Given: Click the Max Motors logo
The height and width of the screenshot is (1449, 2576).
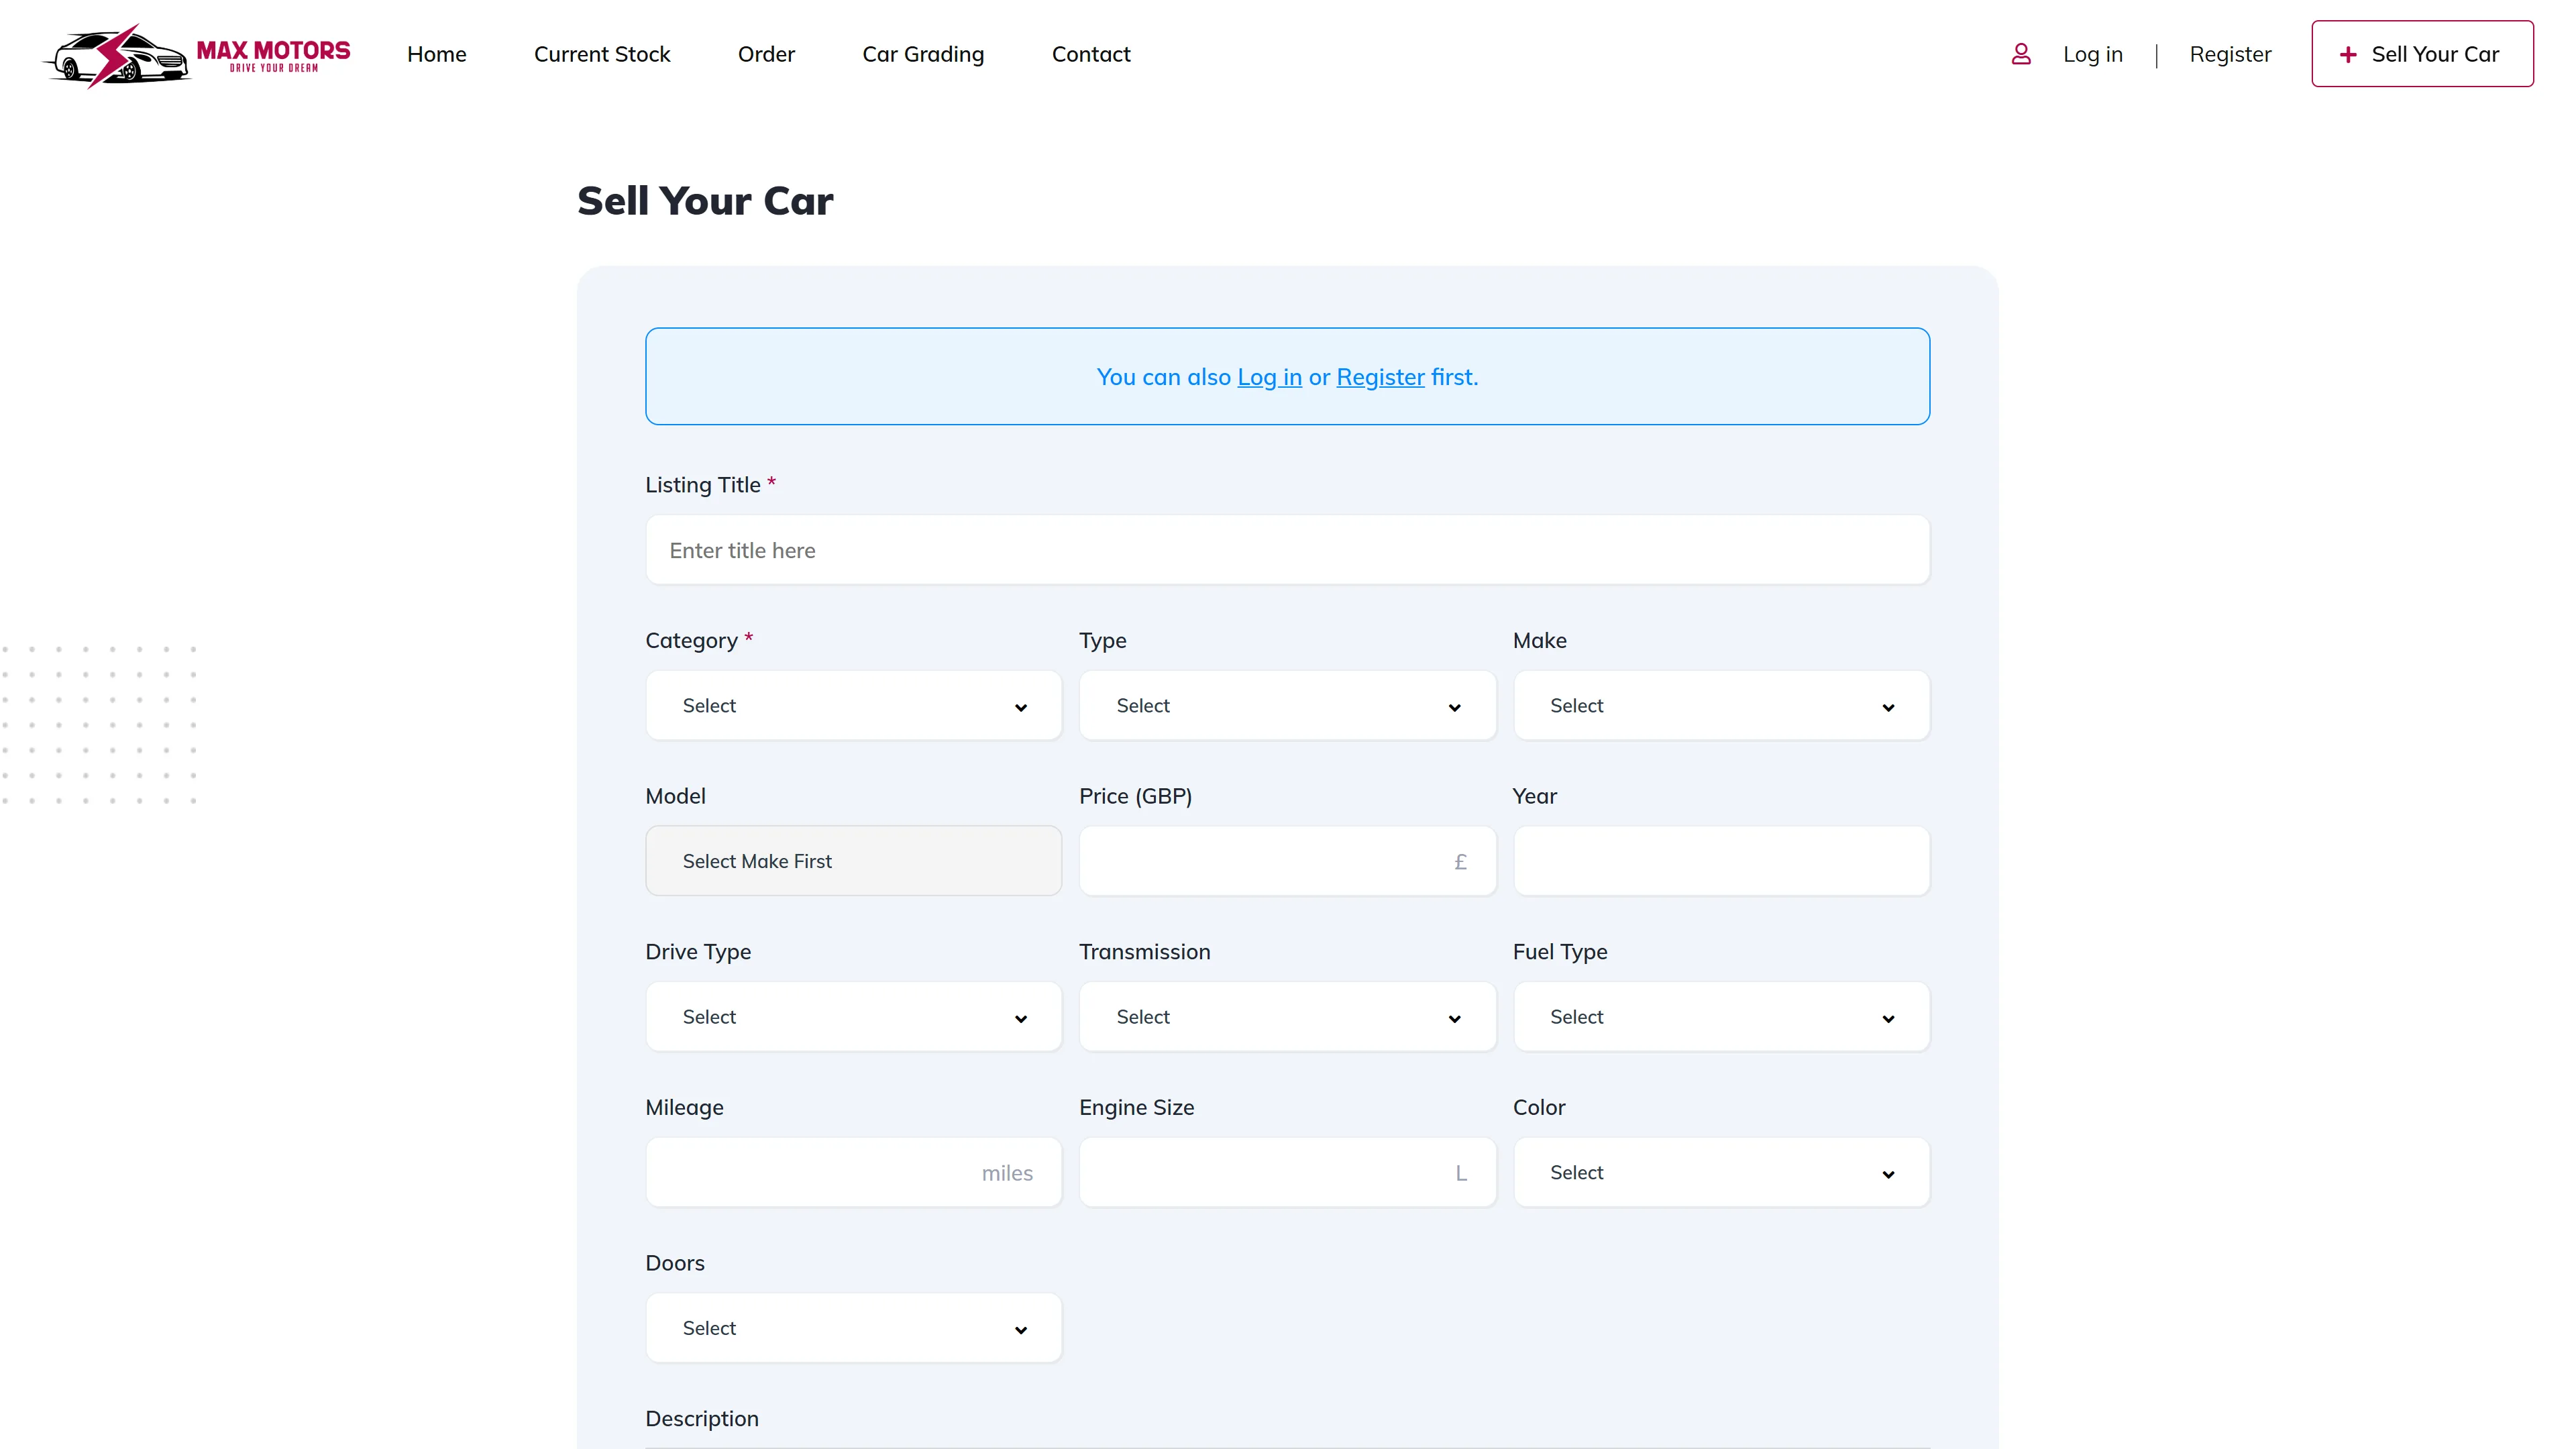Looking at the screenshot, I should (x=196, y=55).
